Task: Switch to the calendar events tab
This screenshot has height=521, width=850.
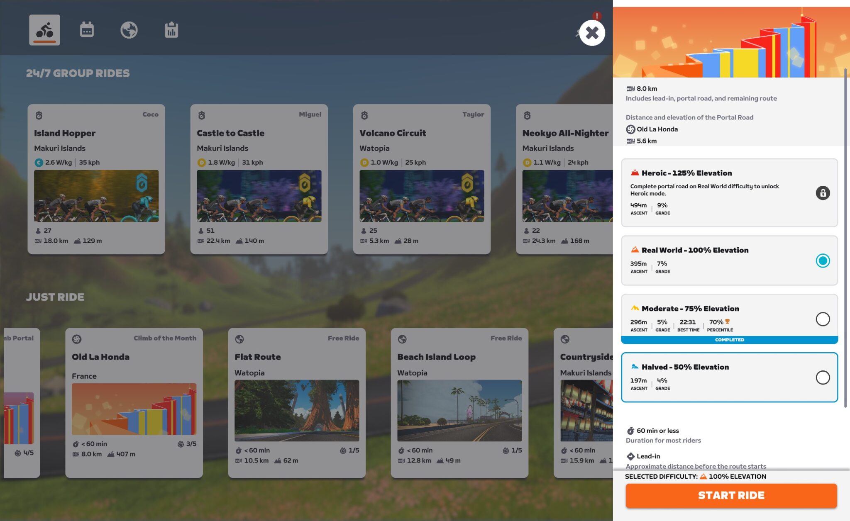Action: [87, 29]
